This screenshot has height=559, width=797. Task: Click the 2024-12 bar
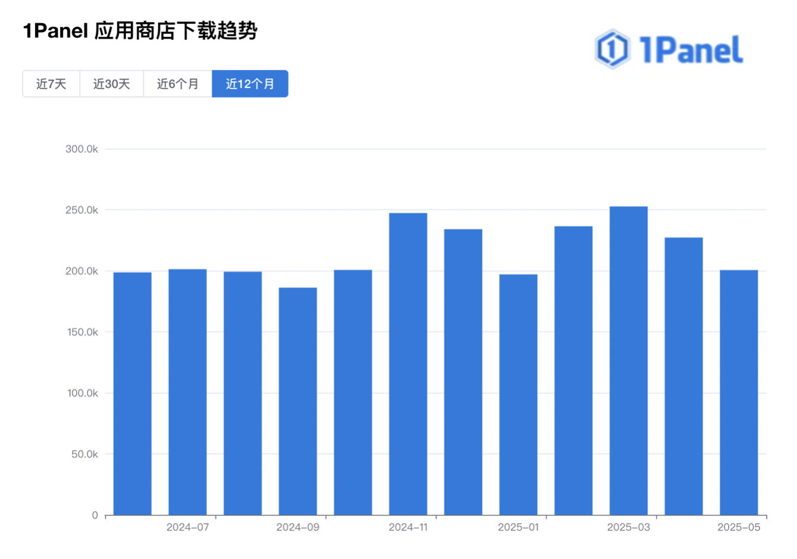463,372
